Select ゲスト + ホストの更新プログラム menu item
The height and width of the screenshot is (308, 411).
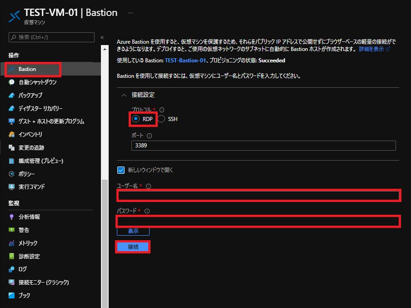50,121
